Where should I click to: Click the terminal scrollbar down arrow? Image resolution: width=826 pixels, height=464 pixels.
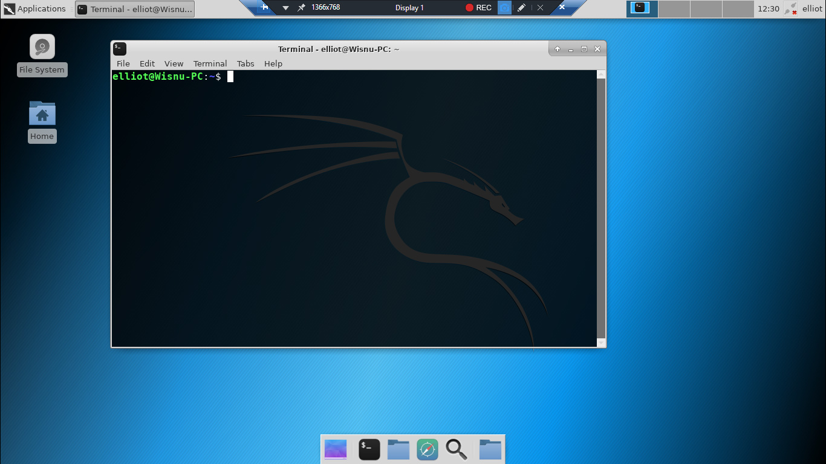coord(601,343)
